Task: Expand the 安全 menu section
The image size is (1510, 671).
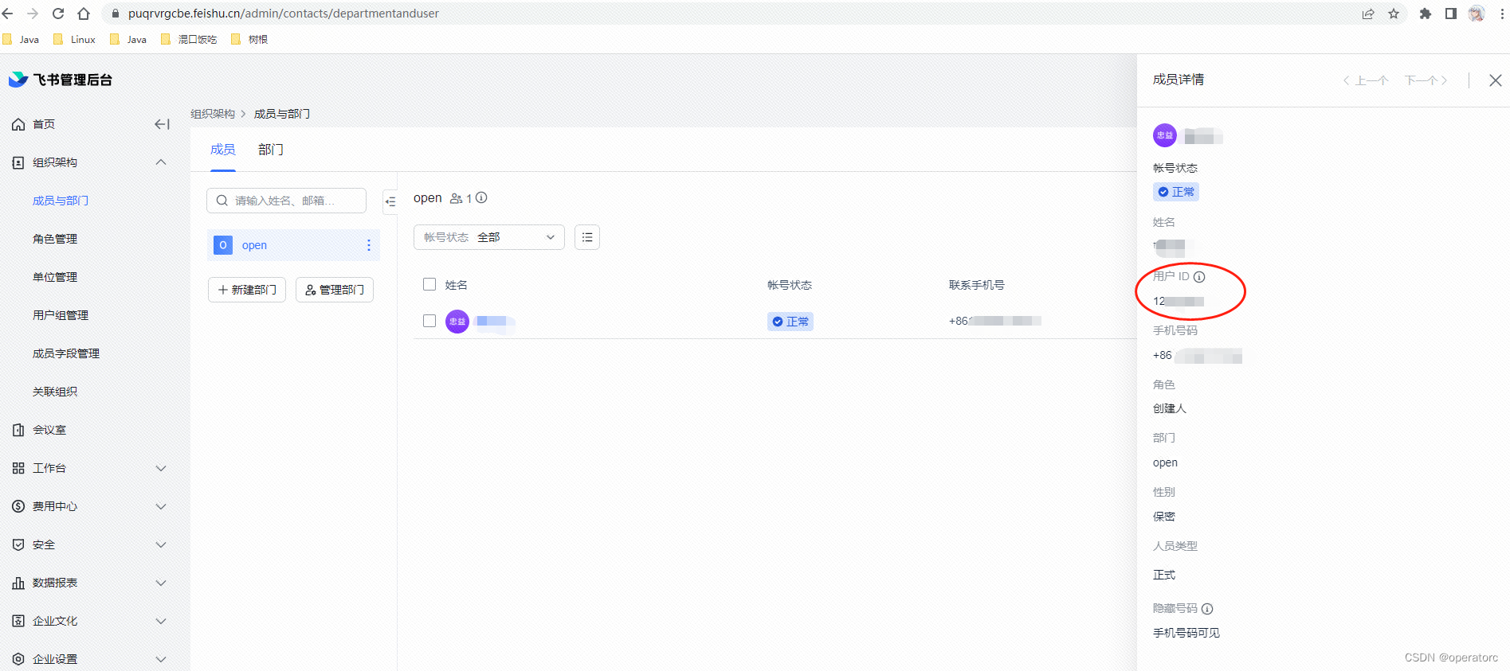Action: pyautogui.click(x=161, y=544)
